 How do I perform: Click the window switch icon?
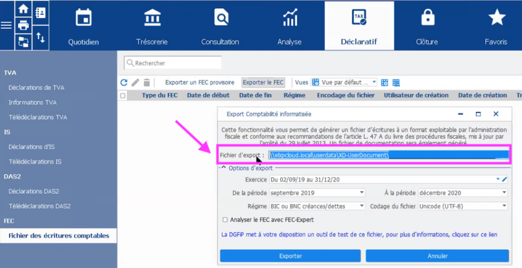[23, 42]
